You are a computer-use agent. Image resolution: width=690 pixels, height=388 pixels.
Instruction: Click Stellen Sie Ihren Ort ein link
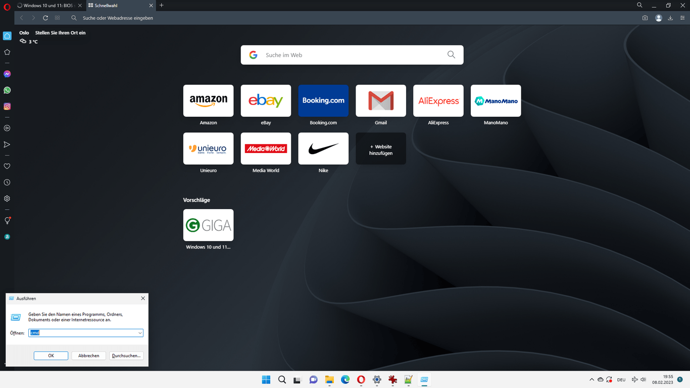[x=60, y=33]
